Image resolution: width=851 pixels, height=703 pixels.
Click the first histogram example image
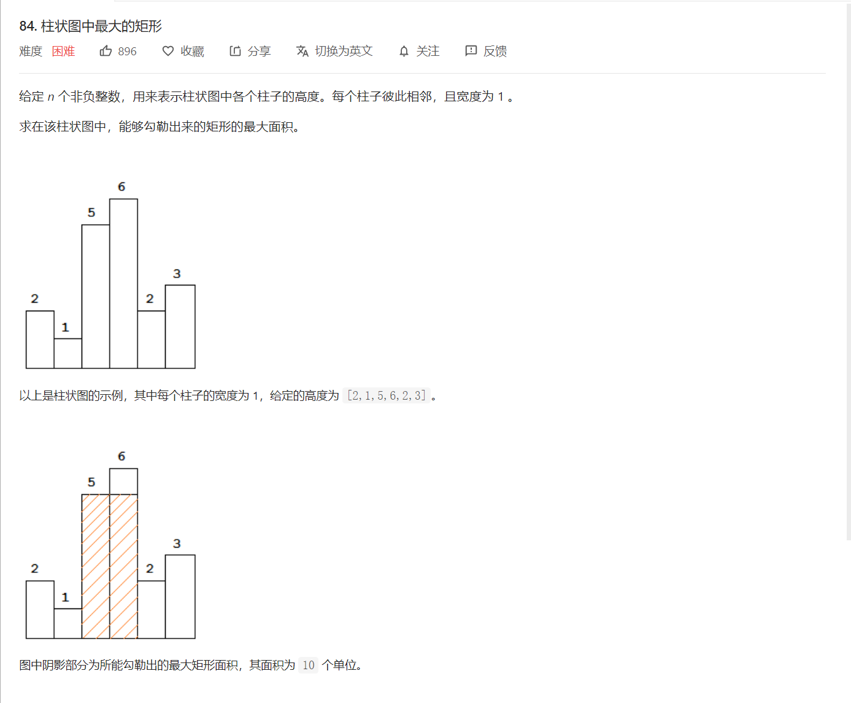click(110, 274)
